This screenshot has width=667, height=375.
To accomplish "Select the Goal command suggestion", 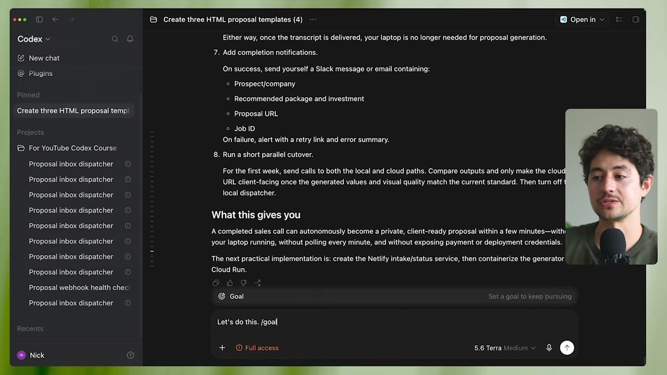I will (x=394, y=296).
